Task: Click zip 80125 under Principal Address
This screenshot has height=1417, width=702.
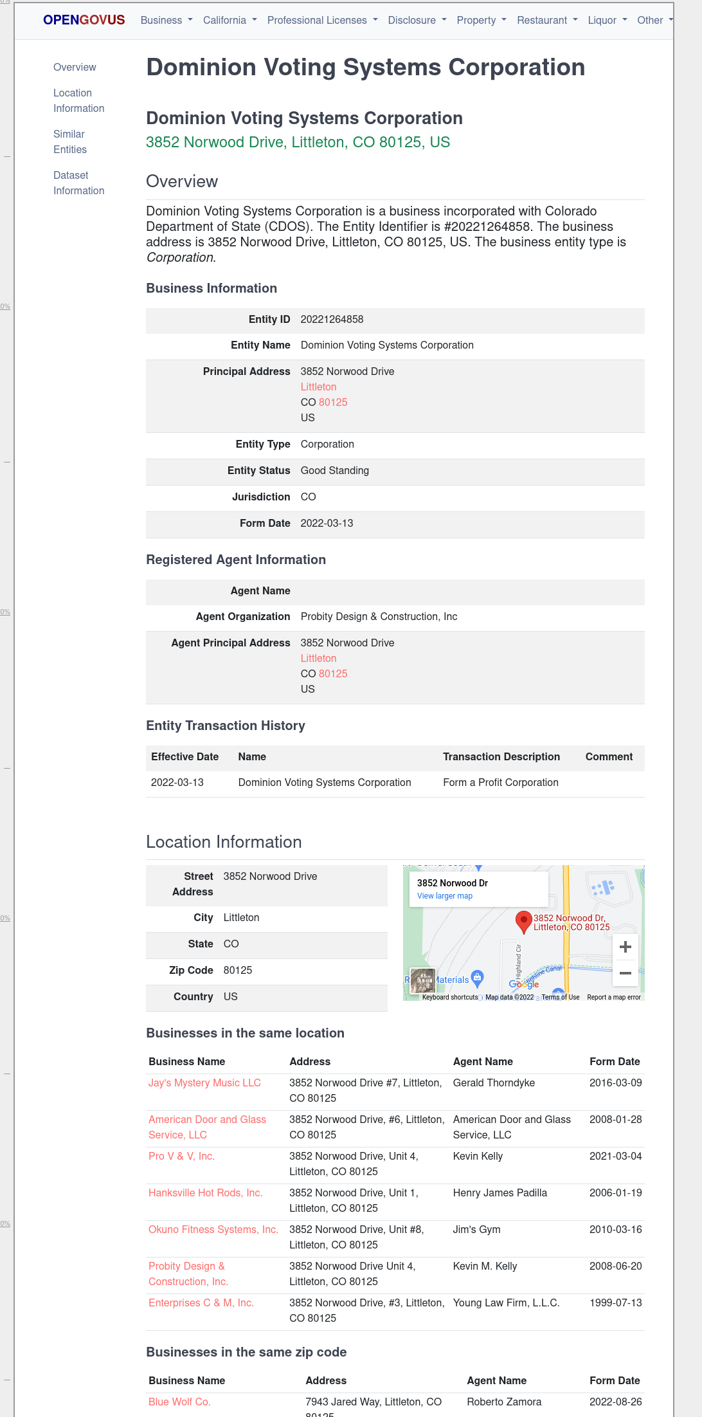Action: pyautogui.click(x=333, y=403)
